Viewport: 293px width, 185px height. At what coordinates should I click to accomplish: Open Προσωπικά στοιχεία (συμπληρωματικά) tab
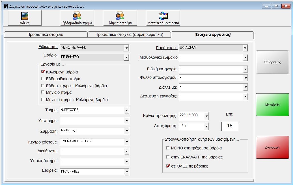(x=129, y=35)
